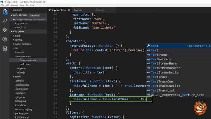Choose 'TextStreamReader' autocomplete suggestion
211x119 pixels.
tap(179, 68)
